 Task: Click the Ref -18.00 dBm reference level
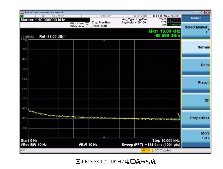point(52,37)
